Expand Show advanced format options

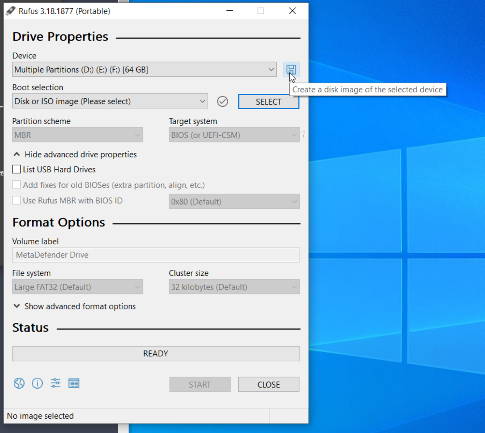coord(74,306)
